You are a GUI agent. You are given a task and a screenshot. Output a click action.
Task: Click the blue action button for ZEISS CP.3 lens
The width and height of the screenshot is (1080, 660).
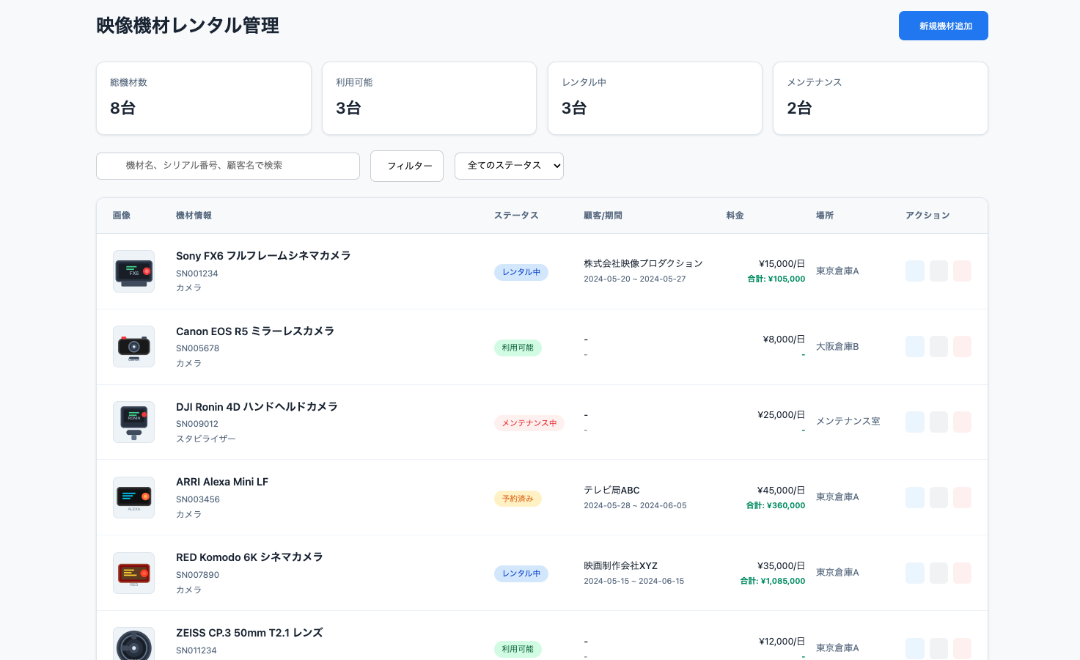click(915, 648)
